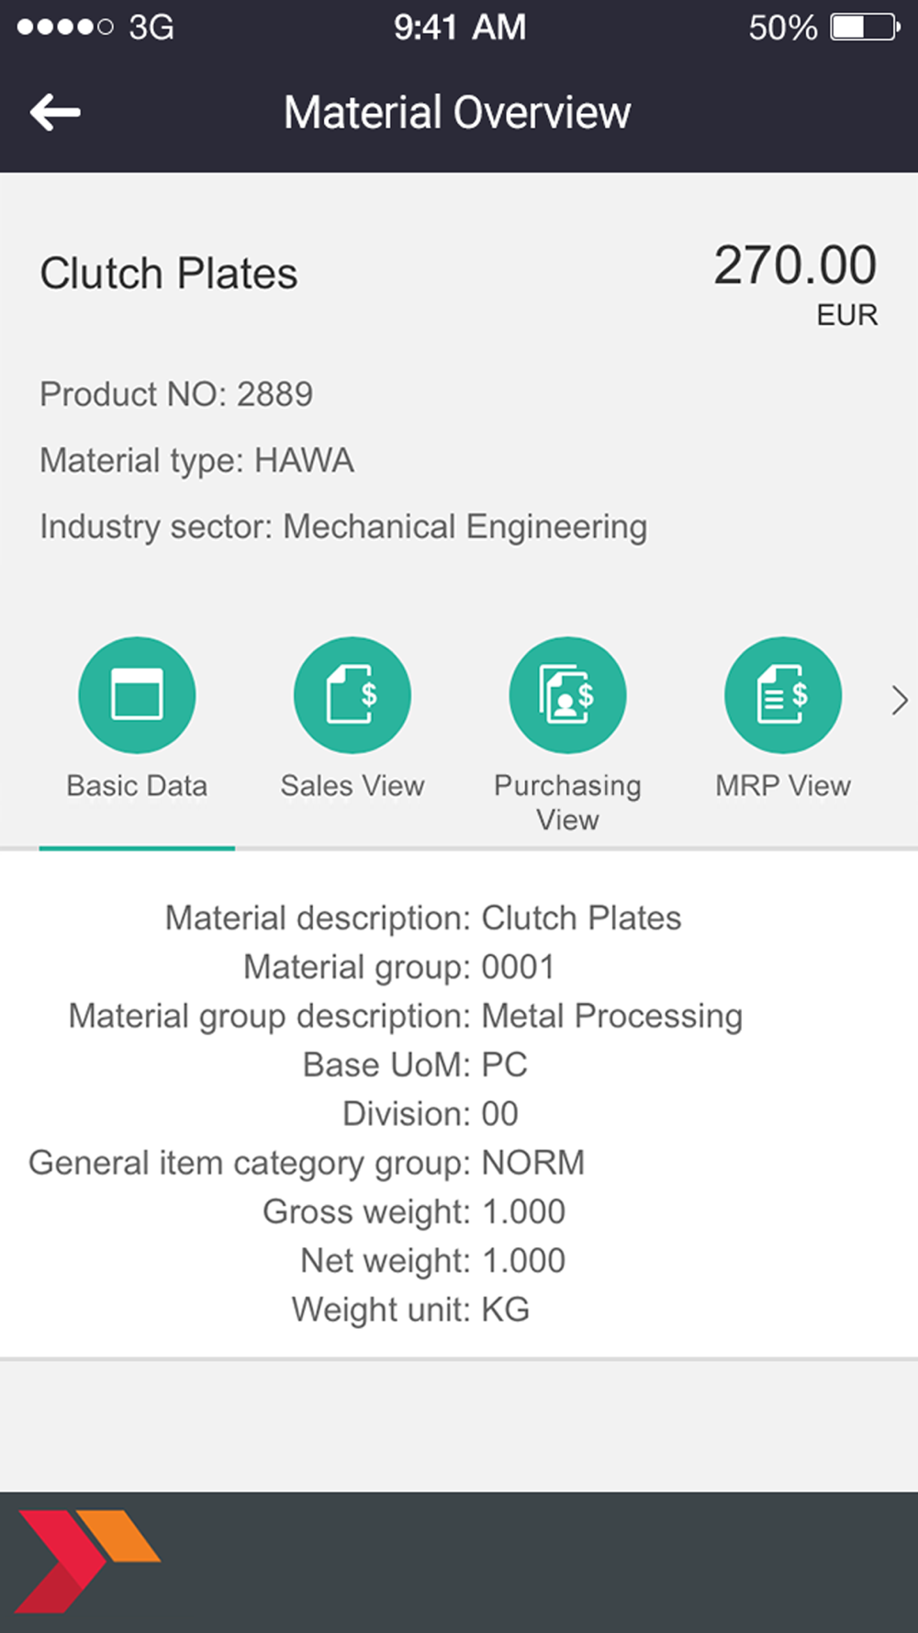The image size is (918, 1633).
Task: Open the MRP View icon
Action: [783, 695]
